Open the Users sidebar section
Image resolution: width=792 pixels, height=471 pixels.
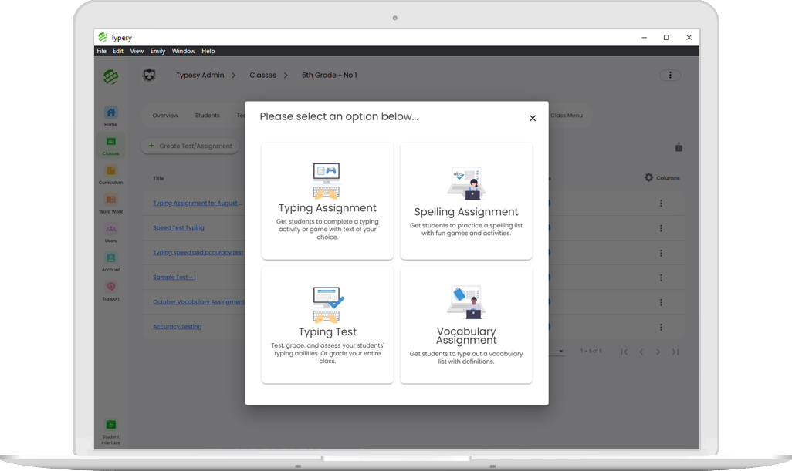point(110,233)
